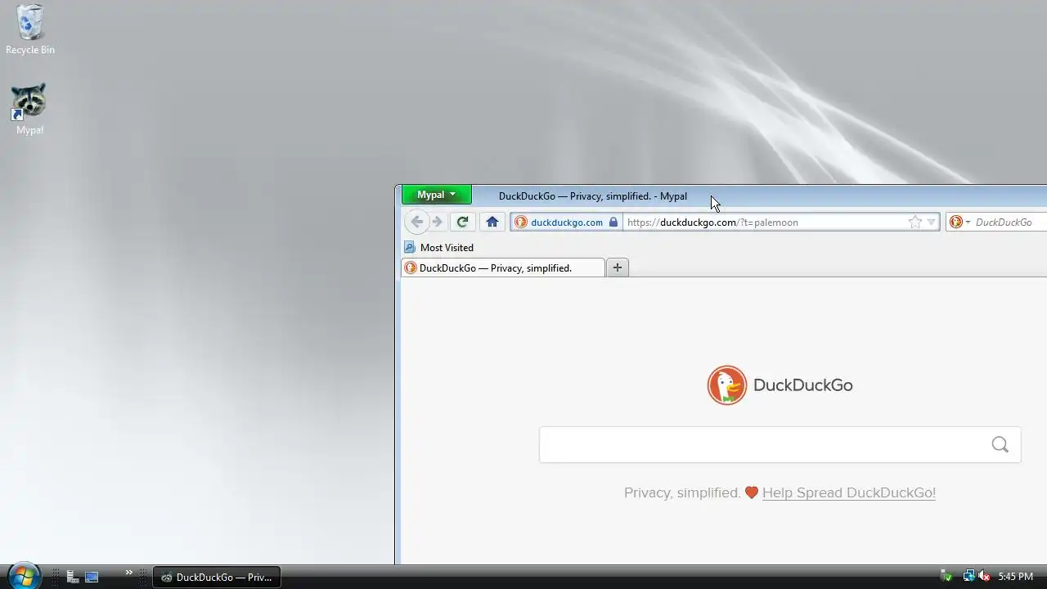Open the Windows Start menu orb
This screenshot has height=589, width=1047.
23,576
